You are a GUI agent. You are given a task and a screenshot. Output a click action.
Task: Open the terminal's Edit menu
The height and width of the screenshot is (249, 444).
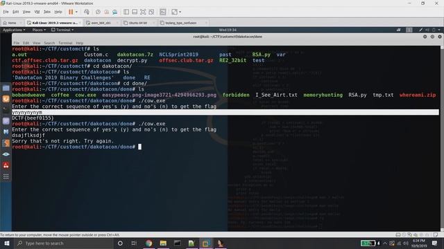[x=26, y=43]
